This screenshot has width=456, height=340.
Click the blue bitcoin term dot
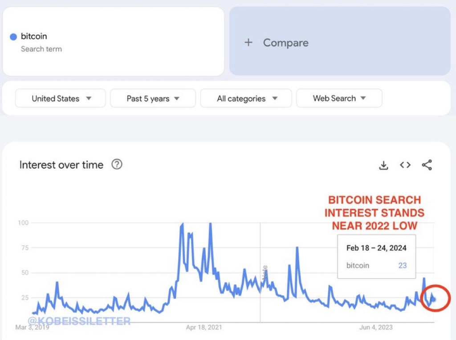coord(13,37)
